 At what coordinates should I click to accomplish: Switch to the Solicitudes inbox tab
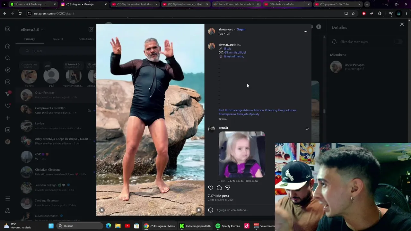86,39
